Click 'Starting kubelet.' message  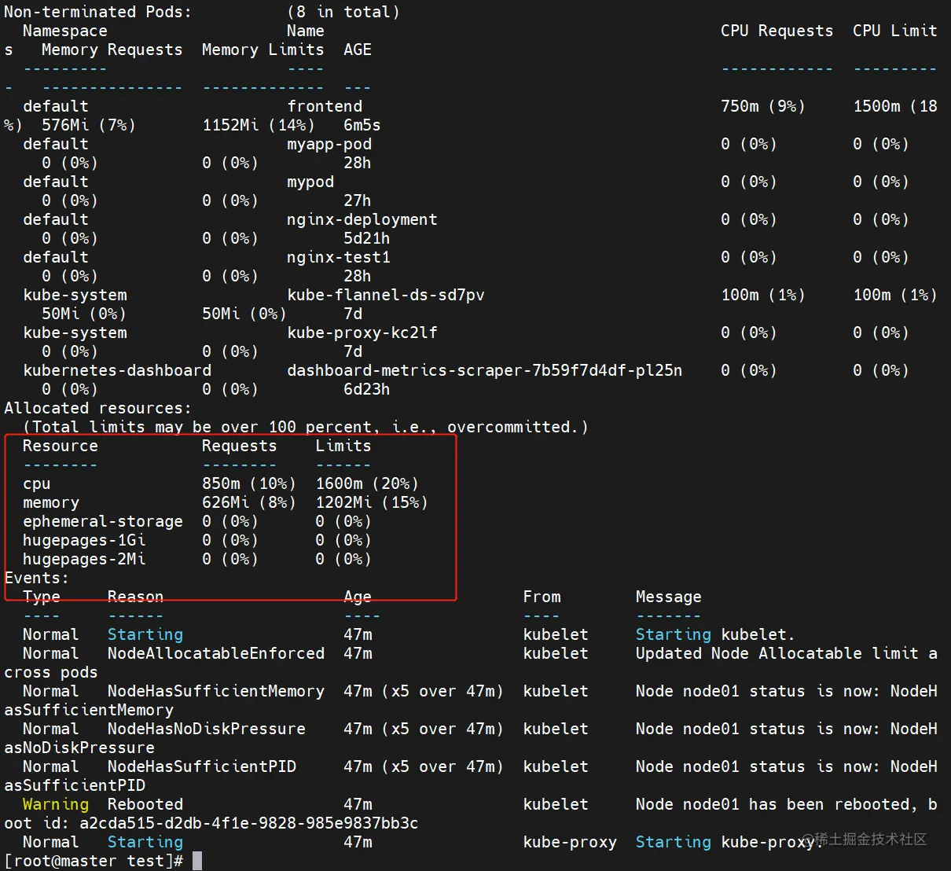click(x=716, y=635)
